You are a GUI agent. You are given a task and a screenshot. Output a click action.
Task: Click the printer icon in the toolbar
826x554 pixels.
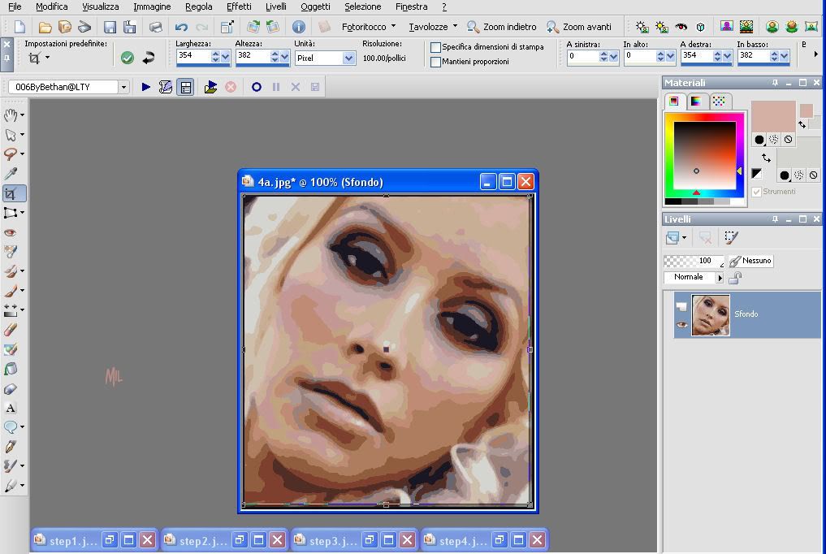[155, 27]
